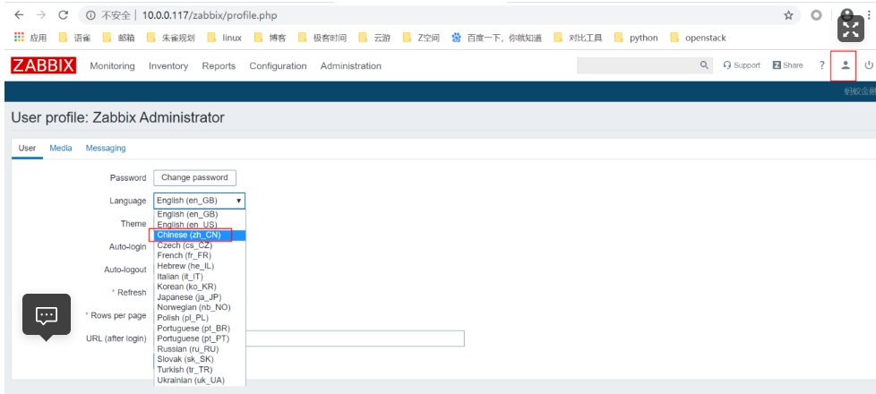876x394 pixels.
Task: Open the Monitoring menu
Action: pos(112,66)
